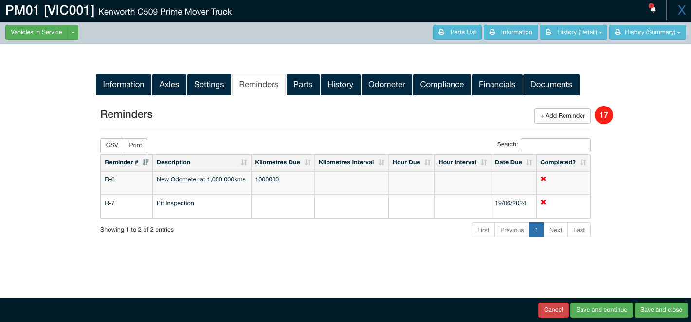Viewport: 691px width, 322px height.
Task: Click the red 17 badge indicator
Action: click(604, 115)
